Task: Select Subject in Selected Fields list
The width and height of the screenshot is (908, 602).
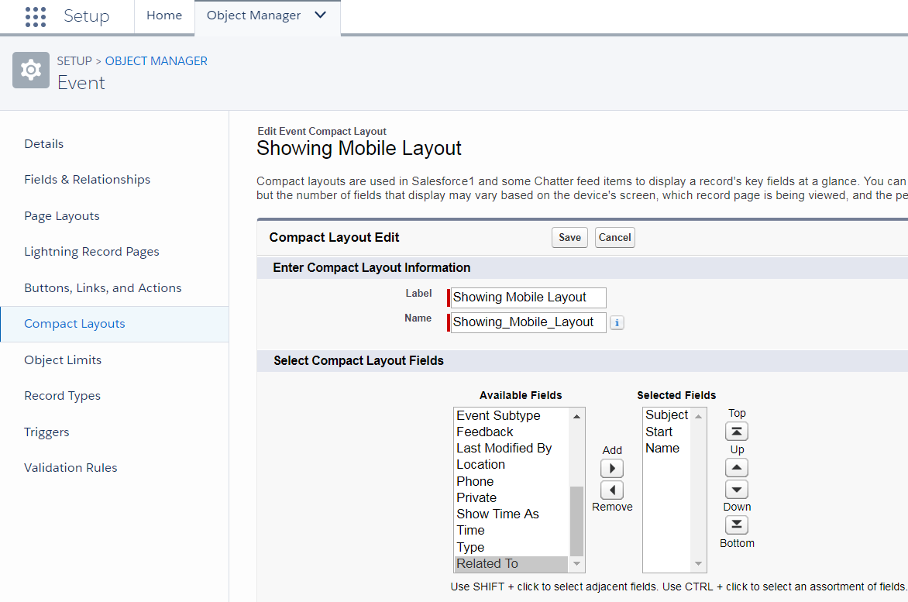Action: (666, 415)
